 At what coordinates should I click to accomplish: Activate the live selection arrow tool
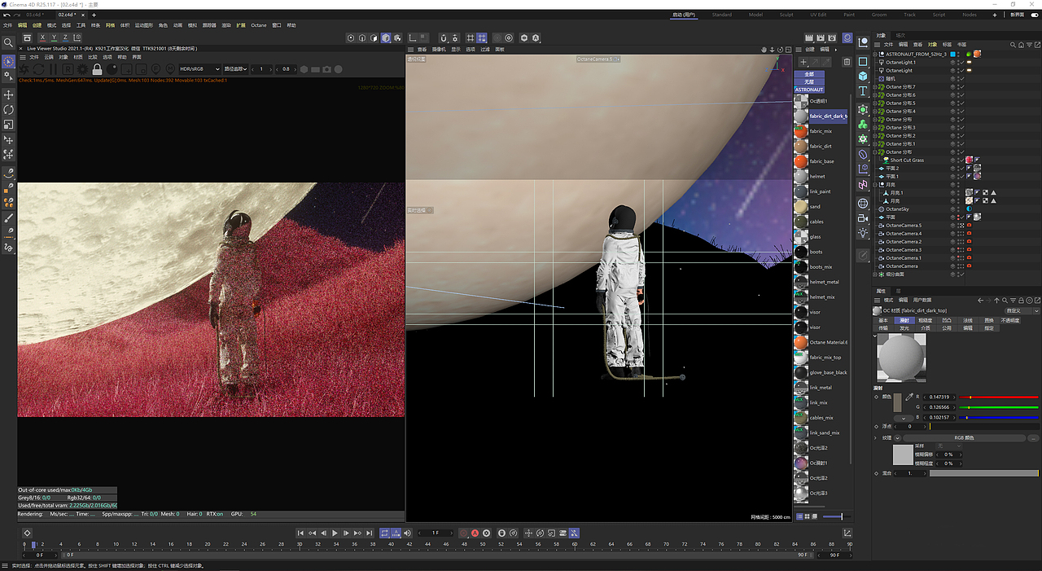9,62
